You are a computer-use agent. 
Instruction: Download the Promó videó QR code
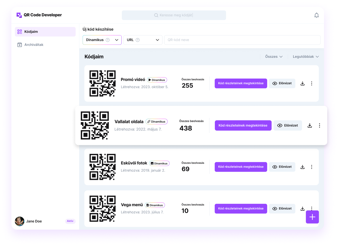pyautogui.click(x=303, y=84)
